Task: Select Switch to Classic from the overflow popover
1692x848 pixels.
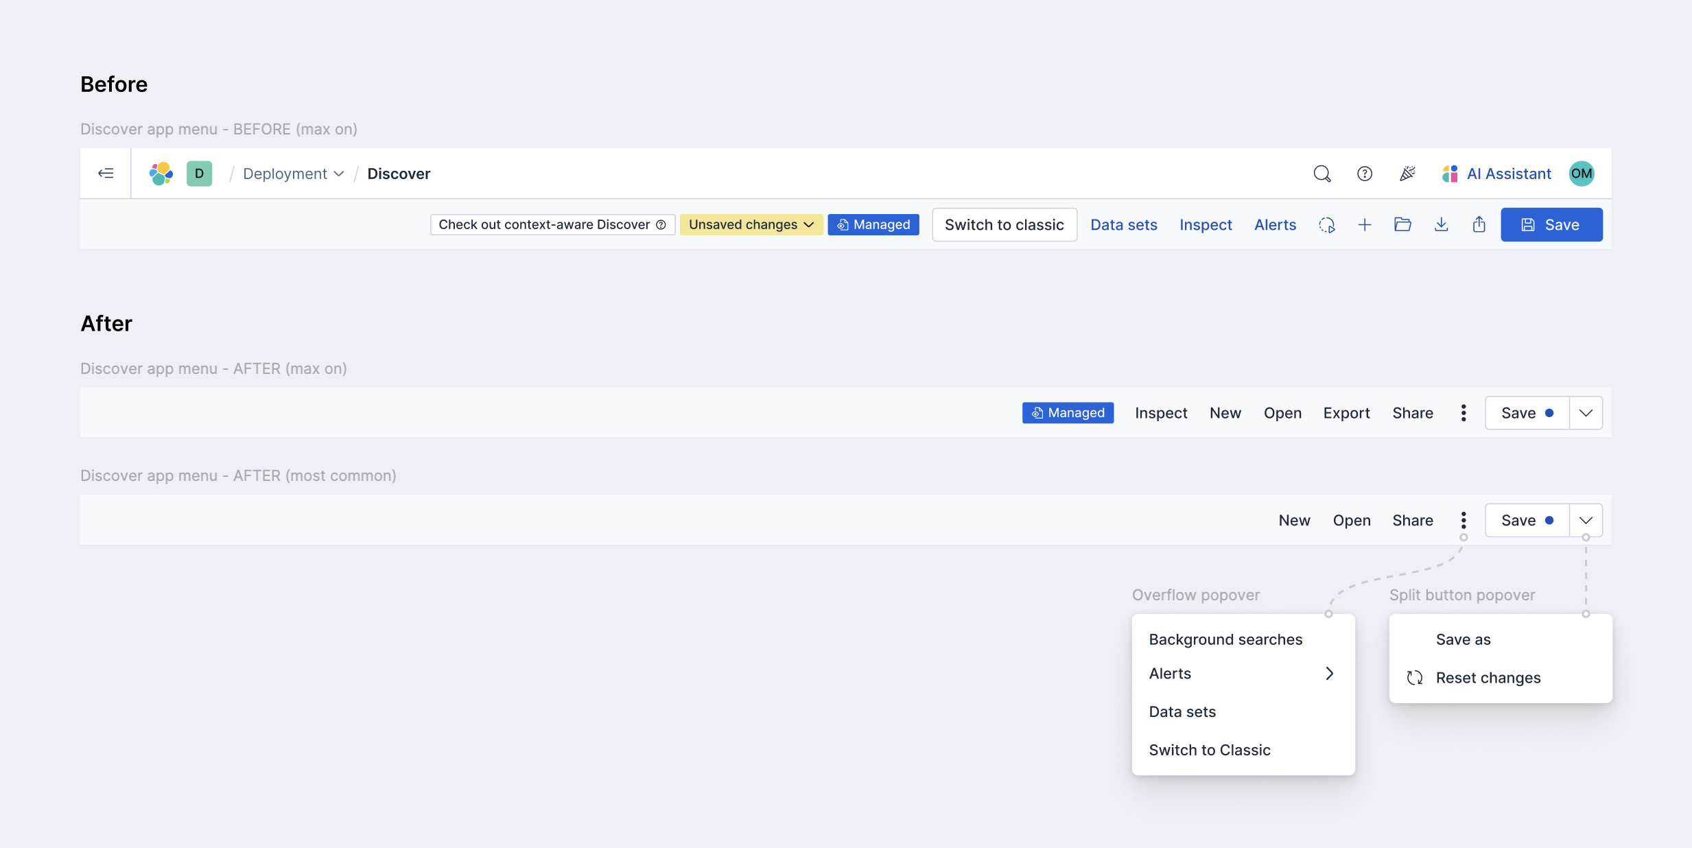Action: point(1210,750)
